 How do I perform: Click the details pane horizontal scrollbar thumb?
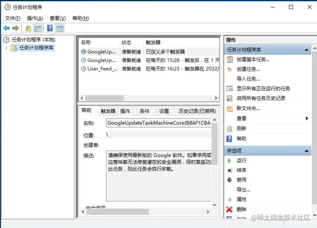[x=118, y=212]
